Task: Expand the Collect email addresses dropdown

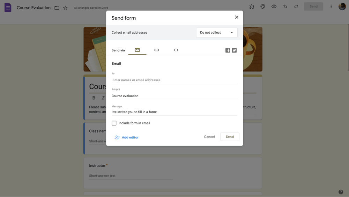Action: pyautogui.click(x=217, y=33)
